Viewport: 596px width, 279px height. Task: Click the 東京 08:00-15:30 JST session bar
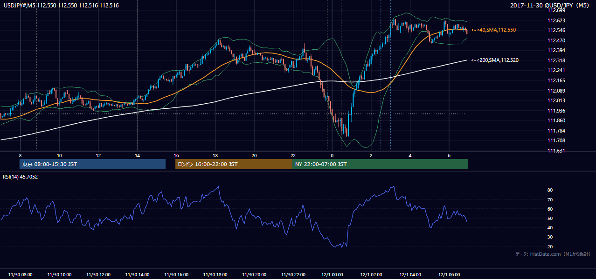(92, 164)
